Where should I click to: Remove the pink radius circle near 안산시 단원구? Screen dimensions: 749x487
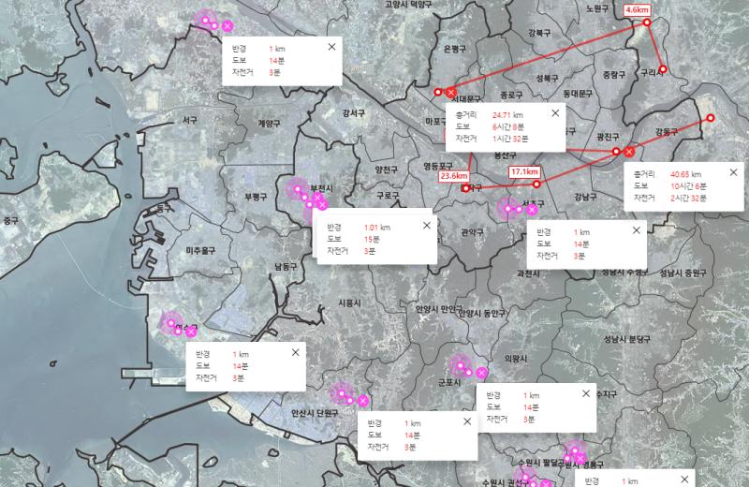363,401
